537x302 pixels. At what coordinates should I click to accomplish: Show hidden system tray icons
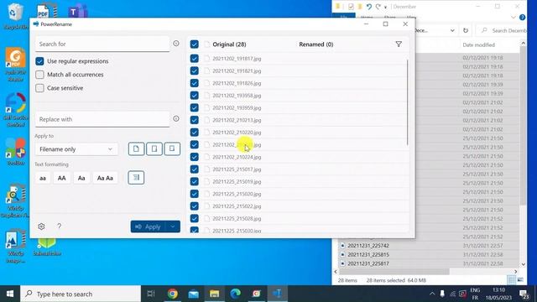(x=432, y=294)
